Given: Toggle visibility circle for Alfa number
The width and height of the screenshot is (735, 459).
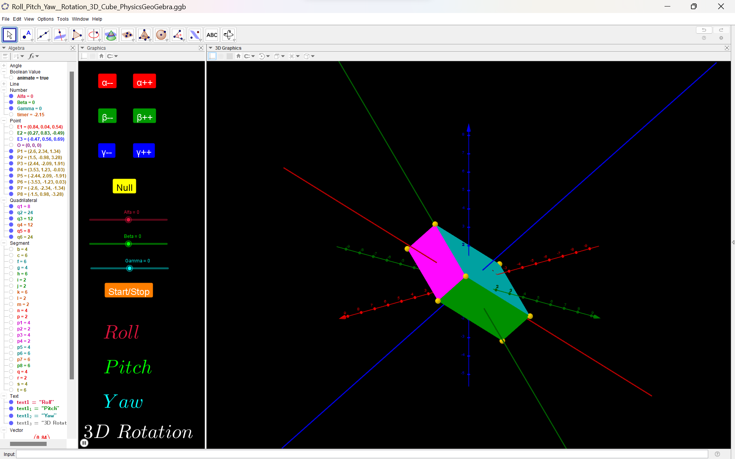Looking at the screenshot, I should click(11, 96).
